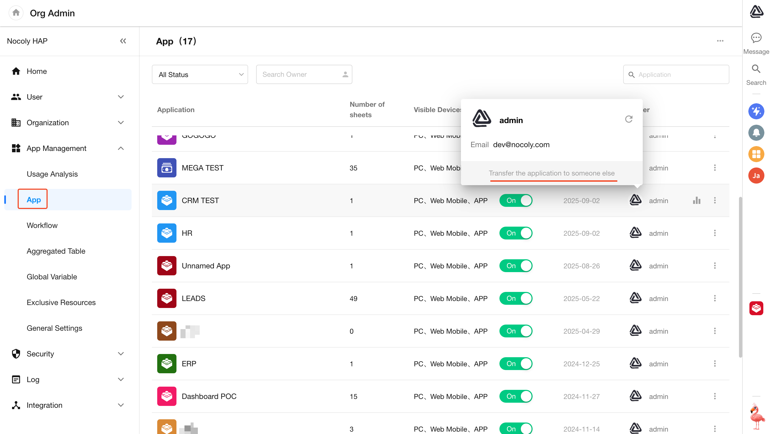Viewport: 770px width, 434px height.
Task: Select Usage Analysis menu item
Action: pos(52,174)
